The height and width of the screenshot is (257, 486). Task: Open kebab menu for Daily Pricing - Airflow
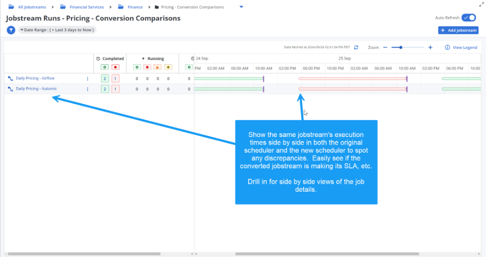87,79
